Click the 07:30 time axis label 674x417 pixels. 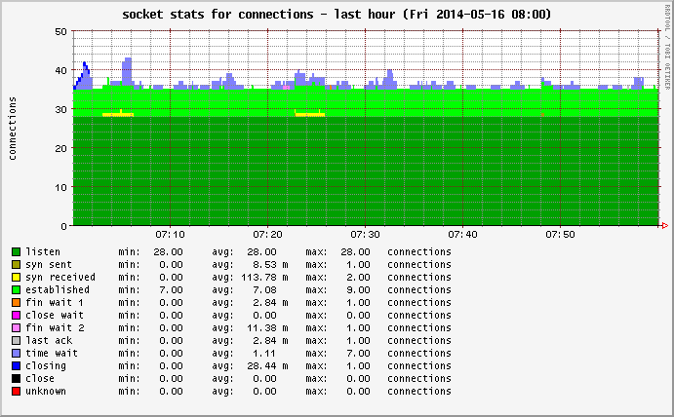pyautogui.click(x=365, y=235)
